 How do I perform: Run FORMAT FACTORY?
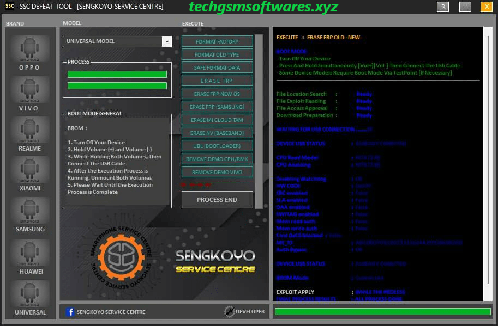tap(217, 41)
